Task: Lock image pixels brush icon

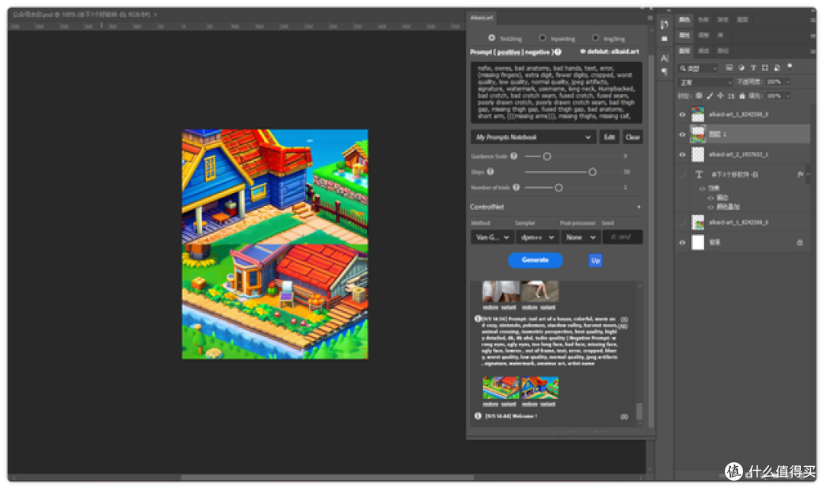Action: tap(710, 96)
